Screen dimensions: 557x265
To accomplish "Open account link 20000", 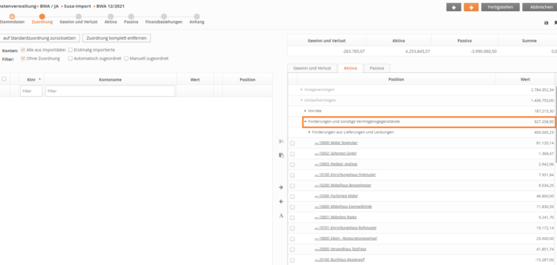I will pos(340,249).
